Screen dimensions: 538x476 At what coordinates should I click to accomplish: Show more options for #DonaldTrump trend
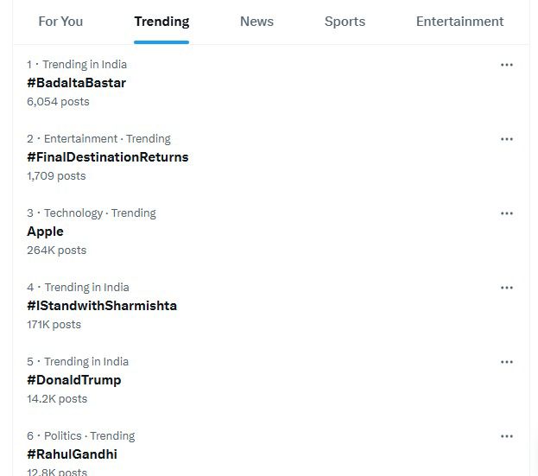tap(507, 362)
